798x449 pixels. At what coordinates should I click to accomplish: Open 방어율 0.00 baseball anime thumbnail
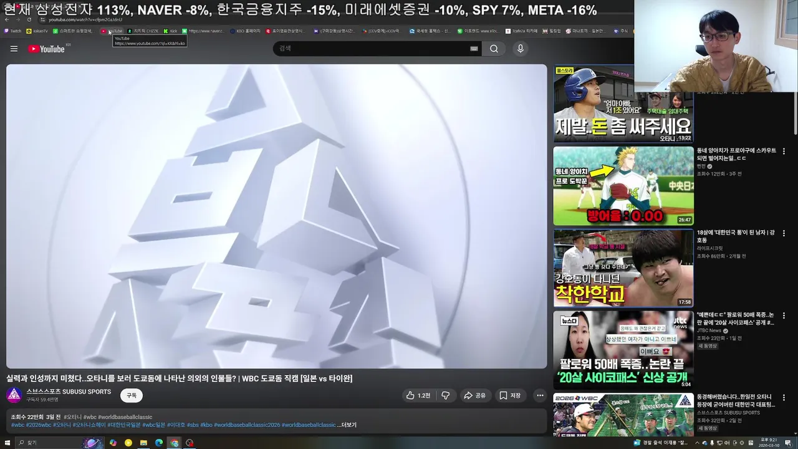pos(623,186)
